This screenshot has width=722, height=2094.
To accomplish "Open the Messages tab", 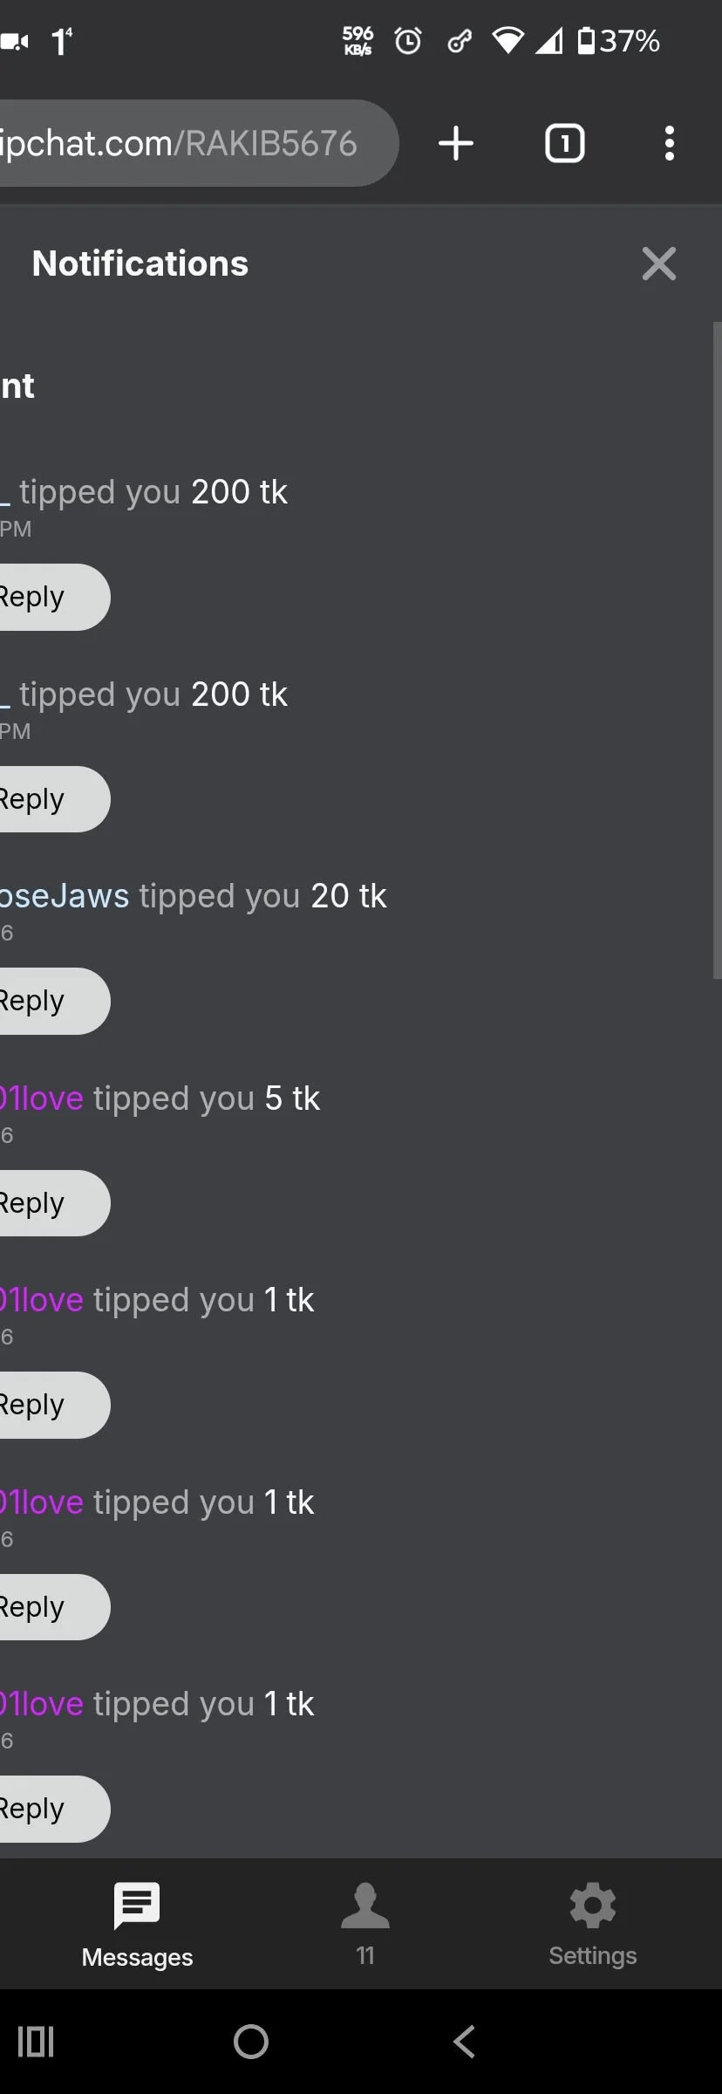I will [137, 1925].
